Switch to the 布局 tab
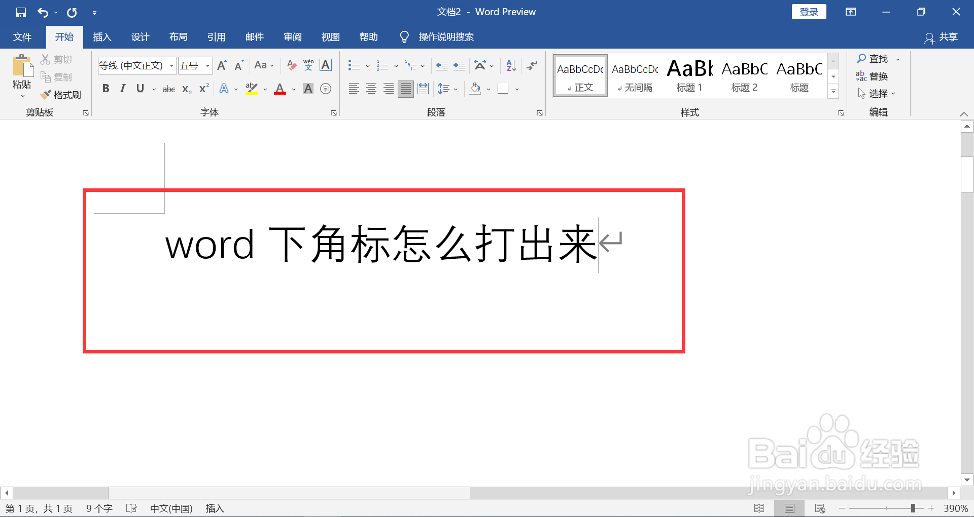The image size is (974, 517). click(178, 37)
